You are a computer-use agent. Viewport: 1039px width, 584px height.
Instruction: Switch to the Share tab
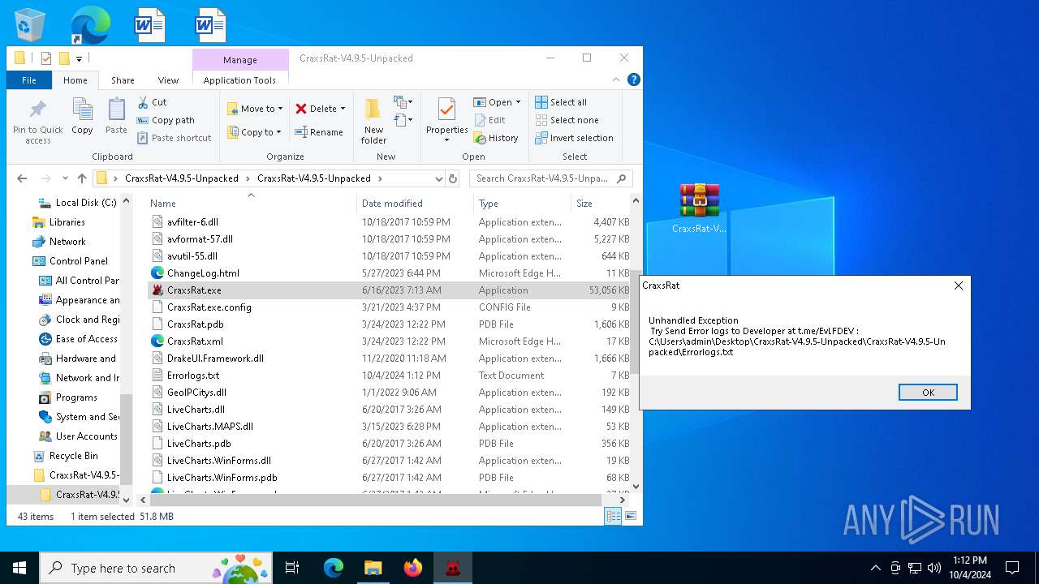(x=123, y=80)
